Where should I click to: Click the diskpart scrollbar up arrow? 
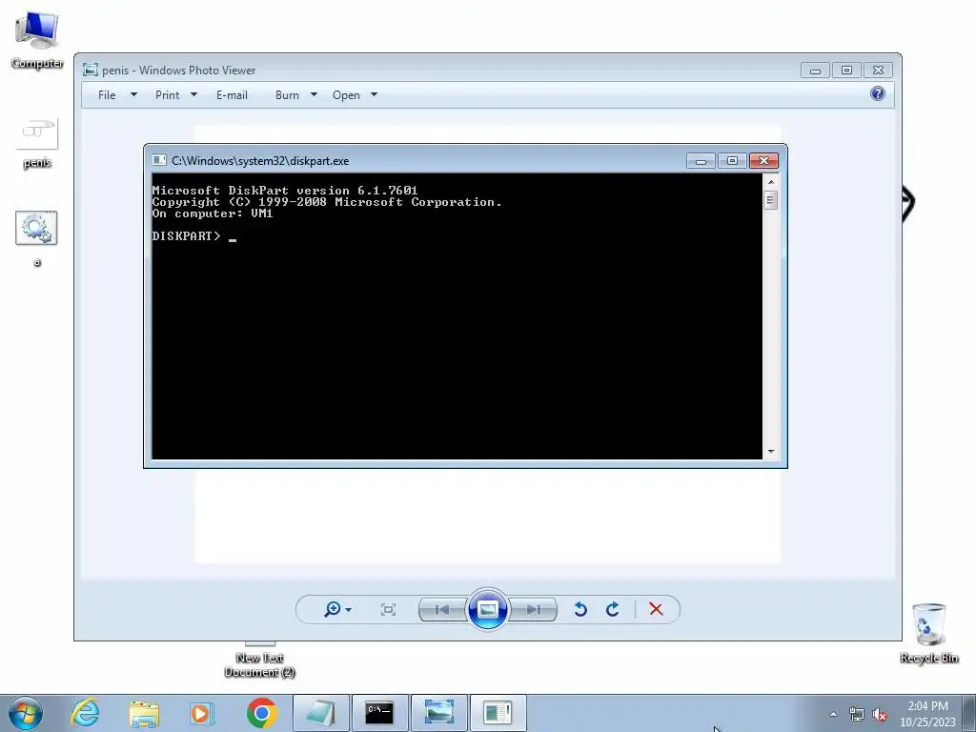pos(771,182)
